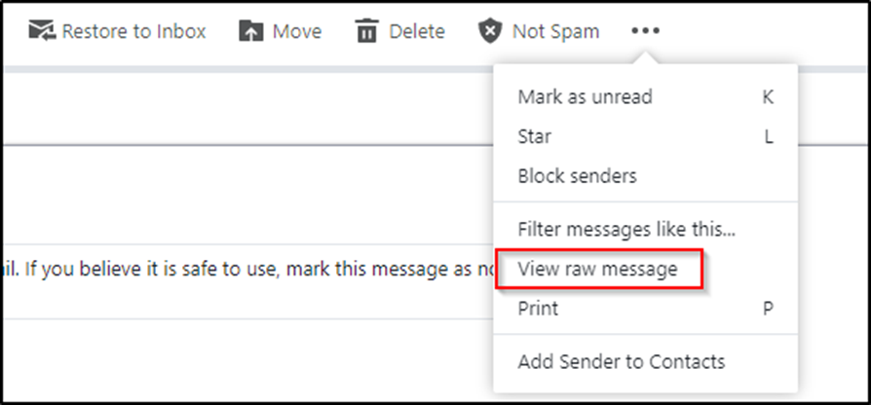Click the P shortcut hint beside Print
871x405 pixels.
pos(768,309)
